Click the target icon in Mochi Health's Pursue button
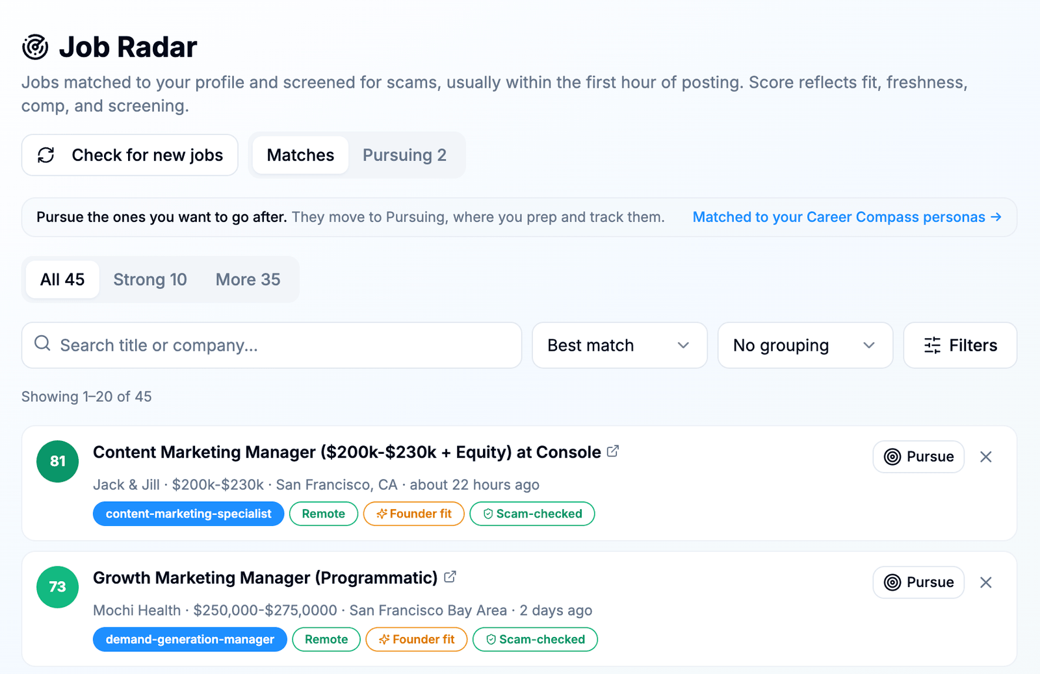The image size is (1040, 674). click(893, 582)
